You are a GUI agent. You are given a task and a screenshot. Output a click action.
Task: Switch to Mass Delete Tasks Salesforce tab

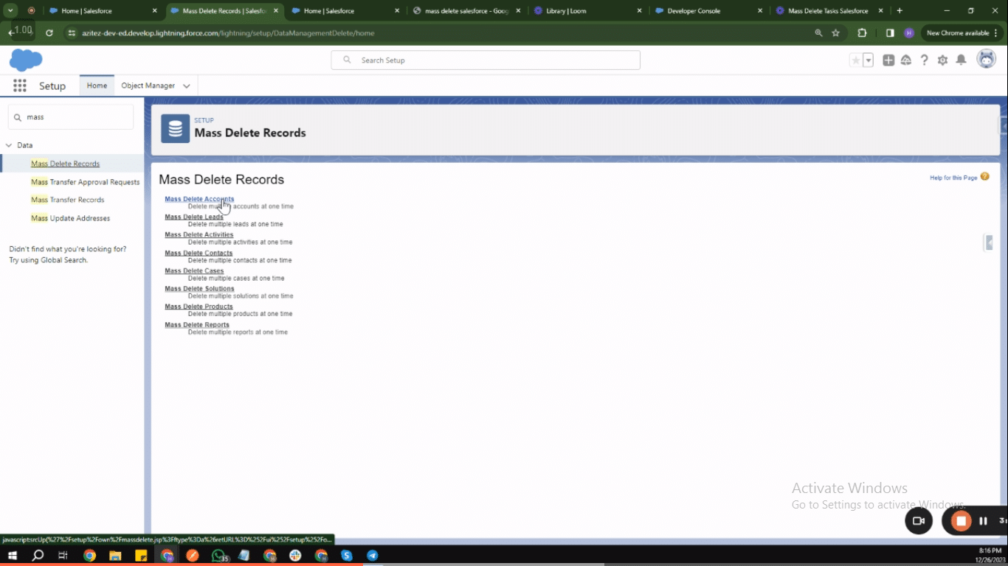(x=831, y=11)
